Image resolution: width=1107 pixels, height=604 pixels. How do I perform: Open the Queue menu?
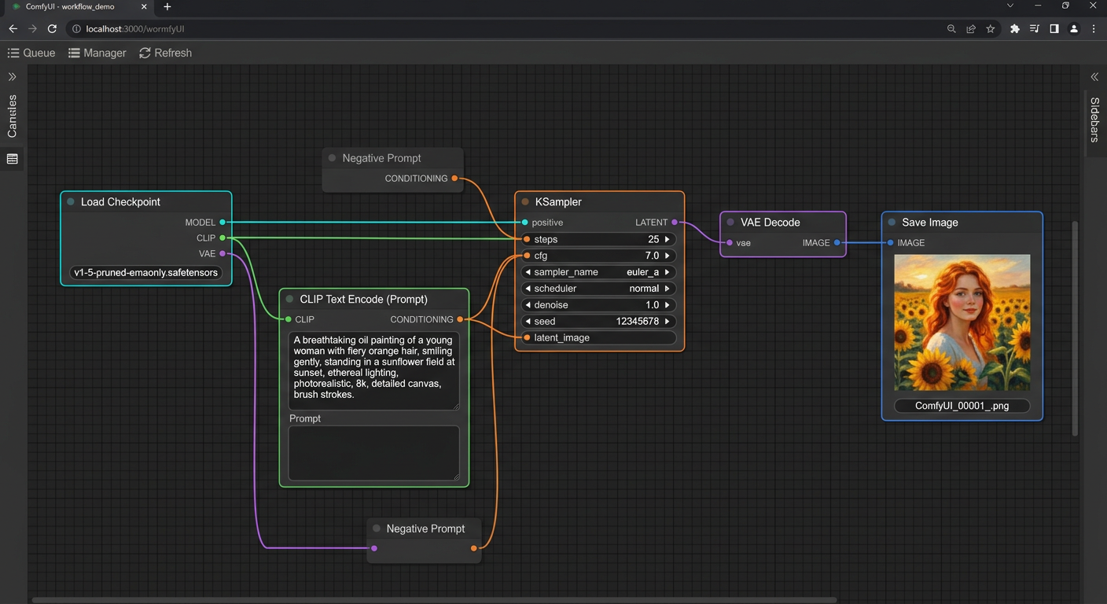click(x=31, y=53)
